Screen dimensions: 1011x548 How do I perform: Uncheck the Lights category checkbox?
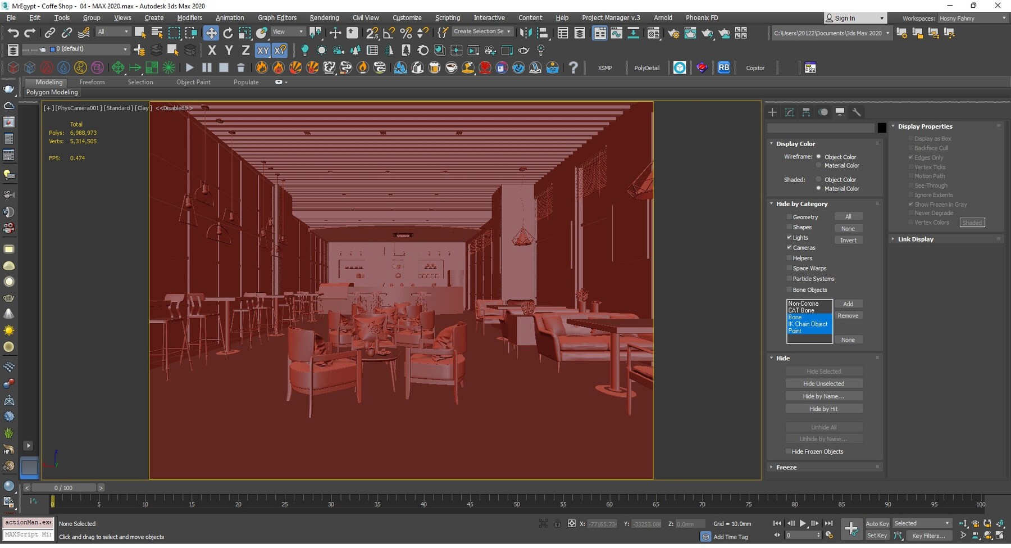point(790,238)
